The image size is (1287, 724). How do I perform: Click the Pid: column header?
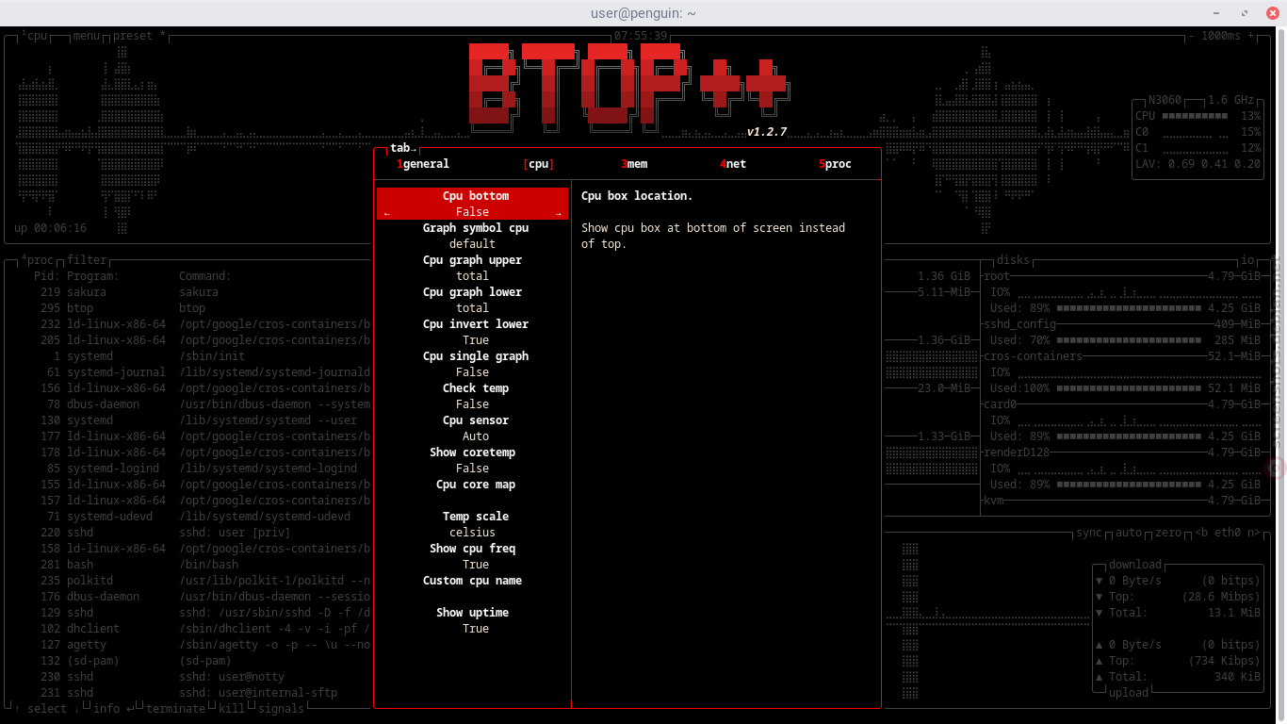(46, 276)
